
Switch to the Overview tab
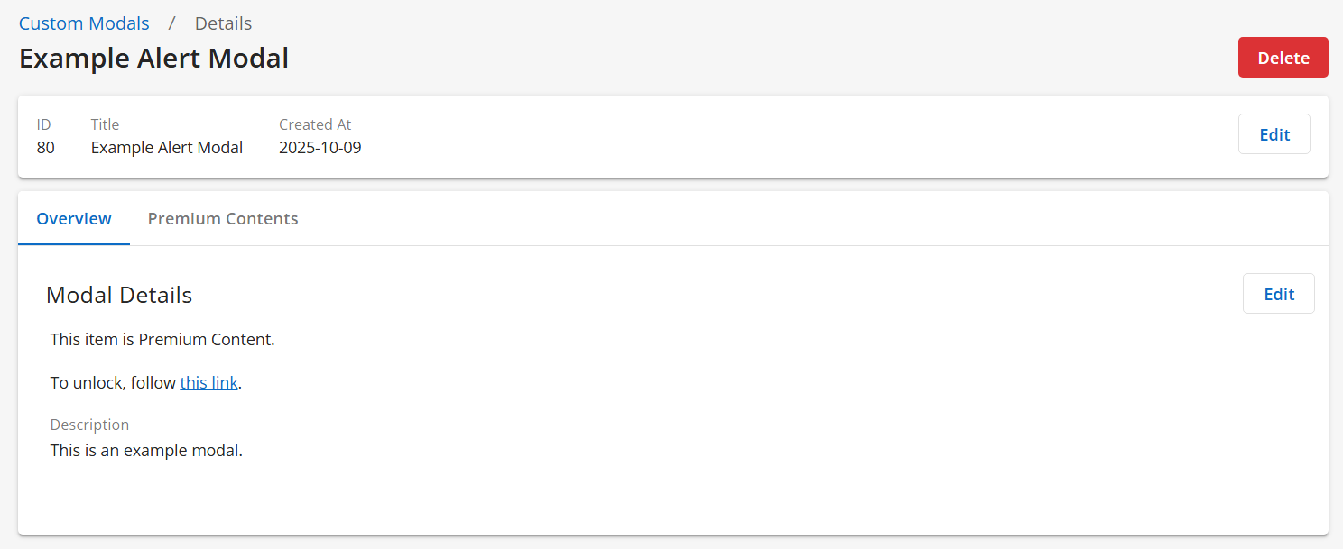click(74, 219)
